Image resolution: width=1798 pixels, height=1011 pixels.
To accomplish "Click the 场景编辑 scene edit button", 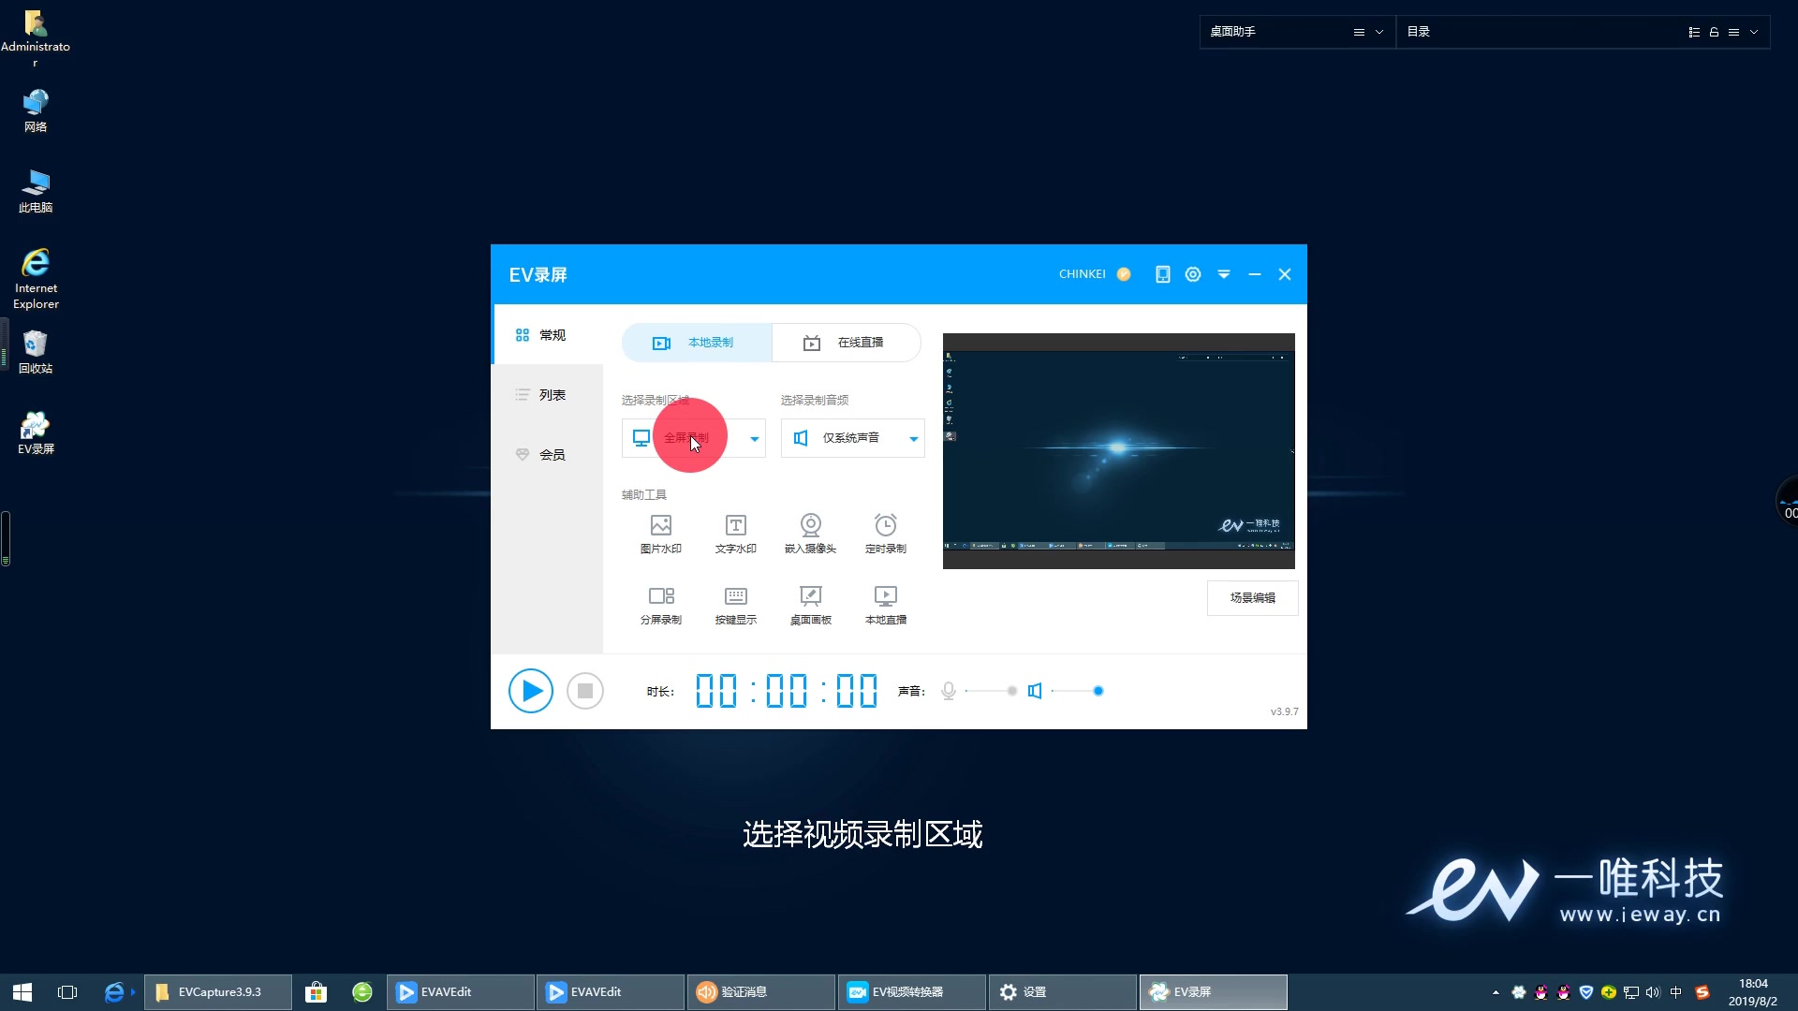I will pyautogui.click(x=1252, y=597).
